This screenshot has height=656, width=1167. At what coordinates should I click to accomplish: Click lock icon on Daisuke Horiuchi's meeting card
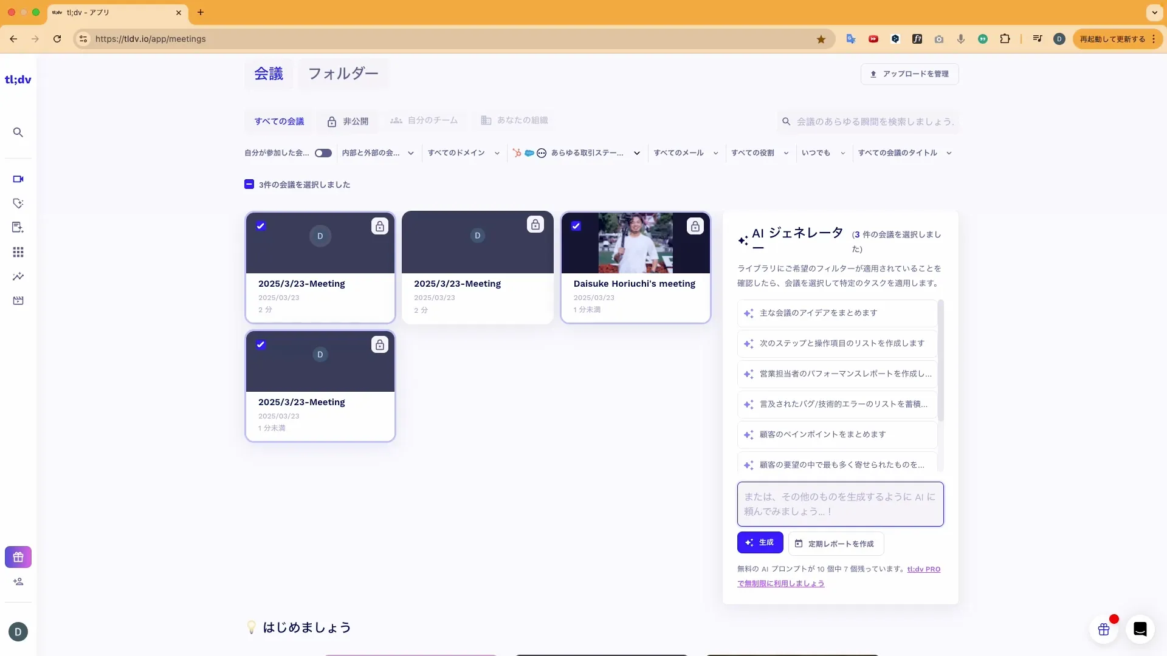[x=695, y=227]
